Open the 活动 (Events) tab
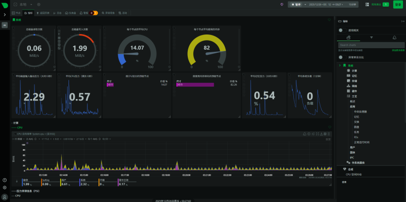Viewport: 406px width, 202px height. pyautogui.click(x=122, y=13)
